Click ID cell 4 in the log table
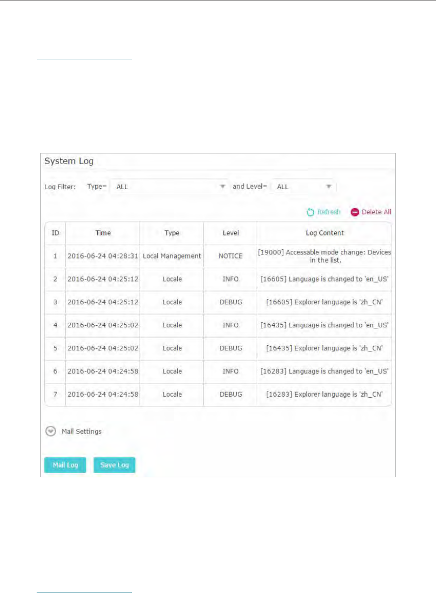 point(55,325)
